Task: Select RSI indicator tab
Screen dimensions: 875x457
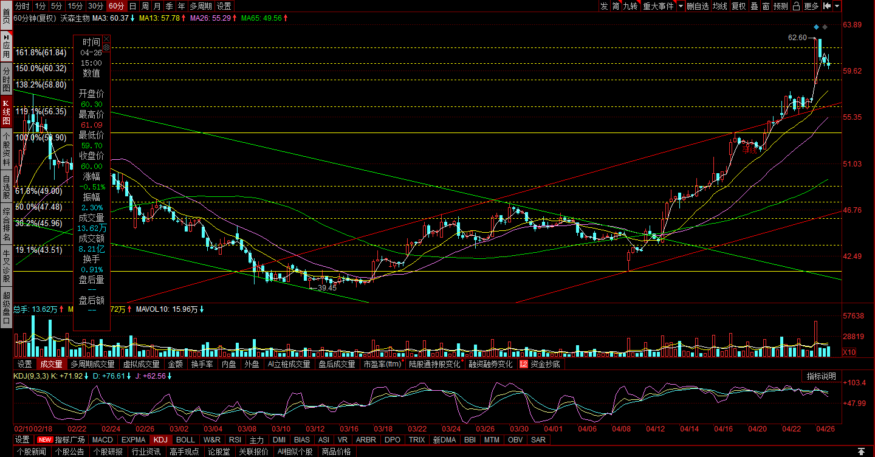Action: pyautogui.click(x=235, y=439)
